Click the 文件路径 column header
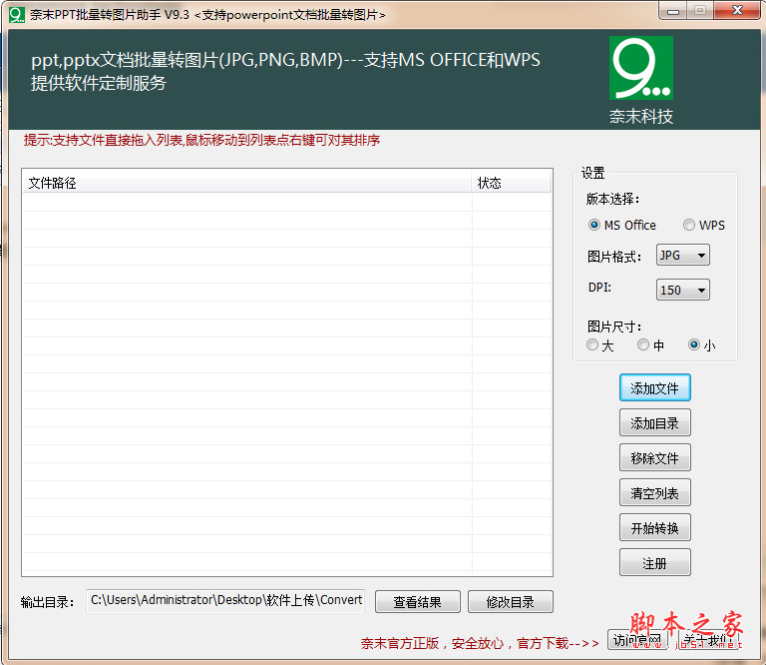 click(247, 183)
